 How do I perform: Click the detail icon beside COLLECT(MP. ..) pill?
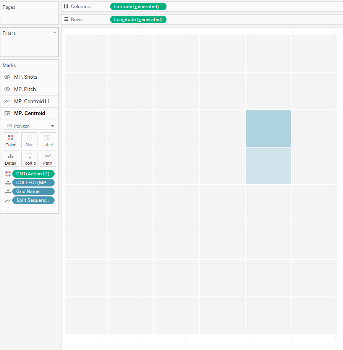click(8, 183)
